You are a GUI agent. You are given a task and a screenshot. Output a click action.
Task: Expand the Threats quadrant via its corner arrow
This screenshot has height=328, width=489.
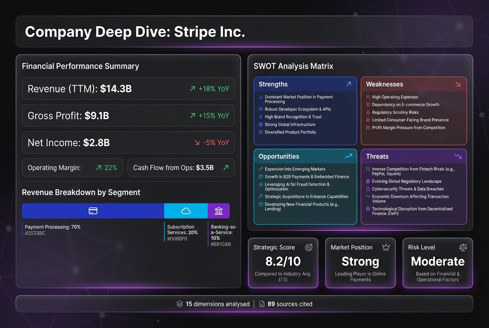(458, 156)
